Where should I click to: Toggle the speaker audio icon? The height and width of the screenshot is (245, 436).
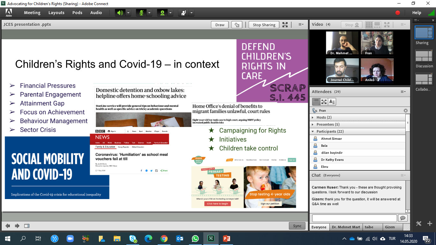pos(120,13)
